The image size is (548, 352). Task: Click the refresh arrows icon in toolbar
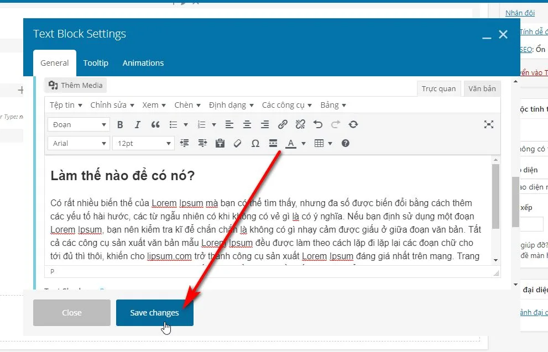click(x=353, y=124)
